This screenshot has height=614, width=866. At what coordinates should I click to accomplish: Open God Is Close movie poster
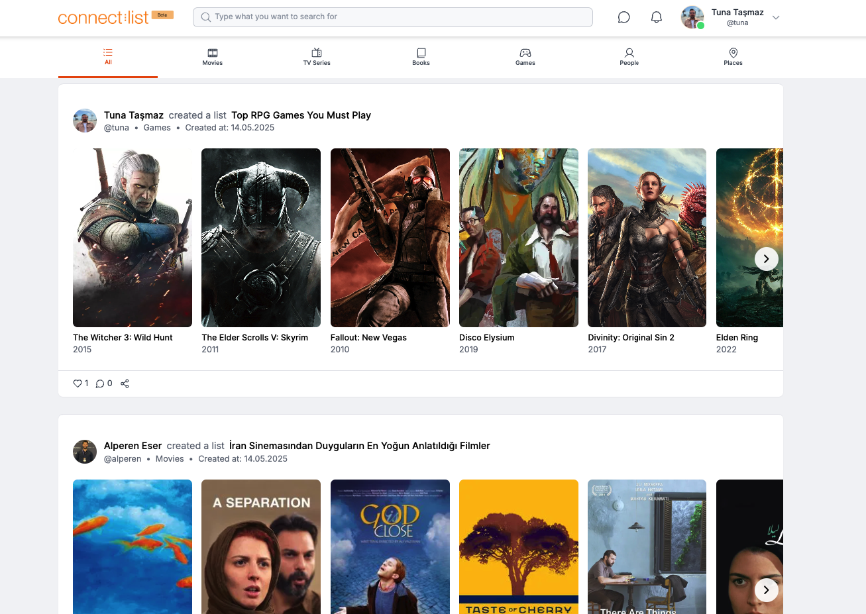pos(390,546)
